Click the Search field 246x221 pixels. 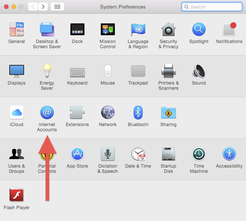(212, 7)
